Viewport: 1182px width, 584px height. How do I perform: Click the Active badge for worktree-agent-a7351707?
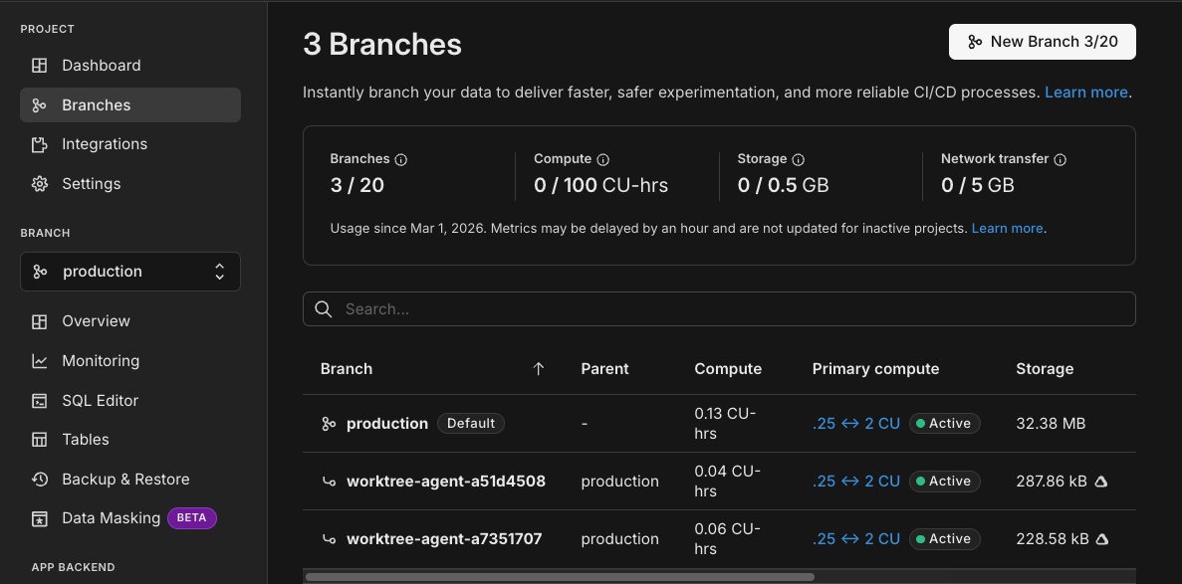tap(945, 539)
